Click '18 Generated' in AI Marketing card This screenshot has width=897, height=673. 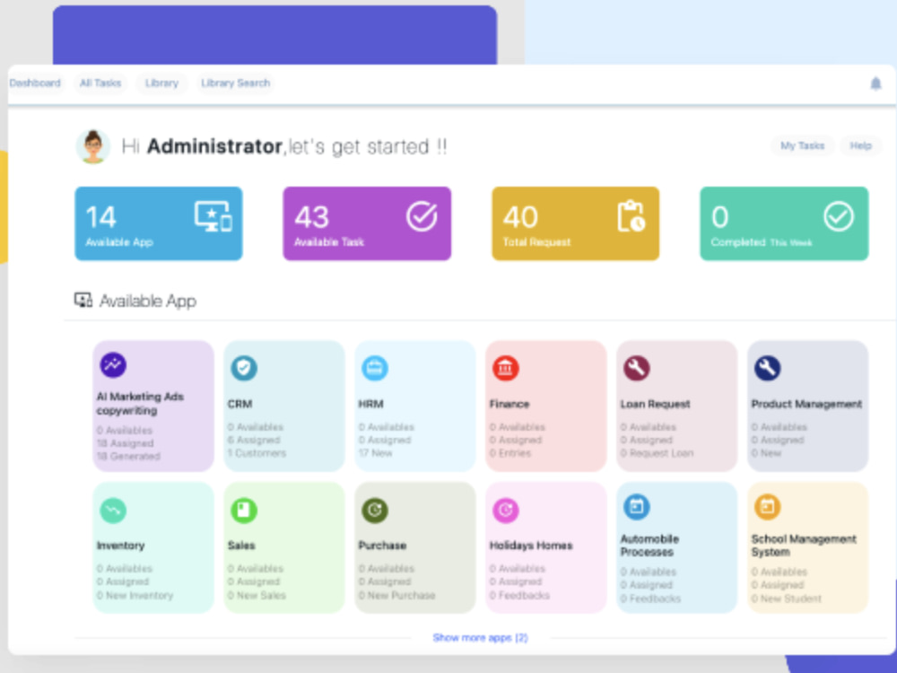[128, 456]
